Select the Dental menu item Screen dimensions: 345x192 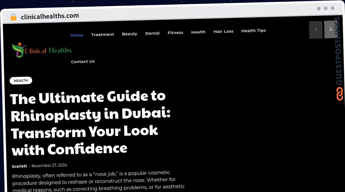[x=152, y=33]
